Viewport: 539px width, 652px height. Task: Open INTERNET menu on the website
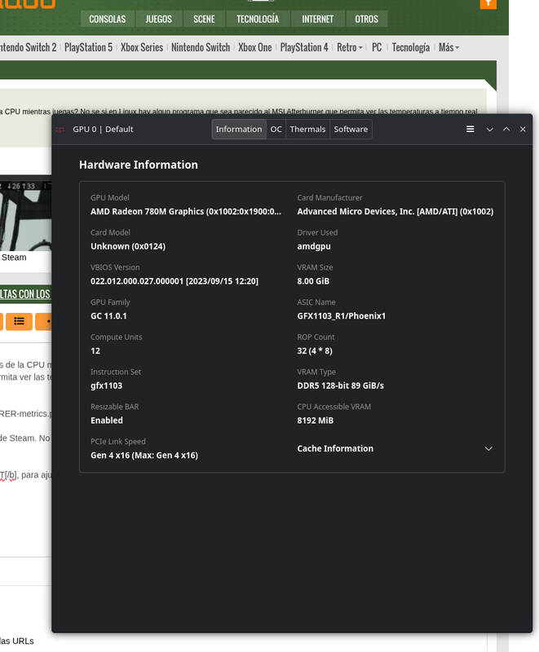pyautogui.click(x=317, y=19)
